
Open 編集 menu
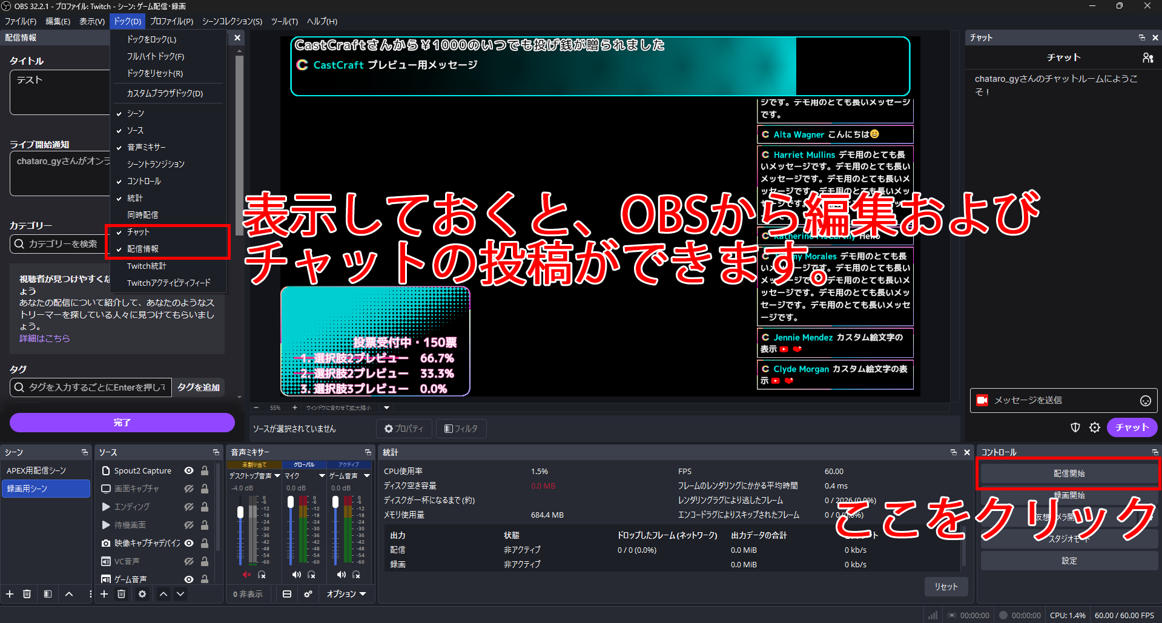click(x=58, y=21)
